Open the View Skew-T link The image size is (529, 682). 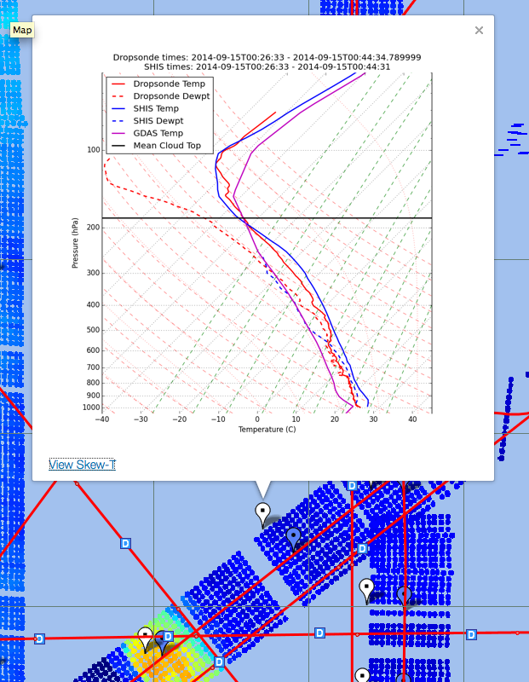tap(82, 465)
